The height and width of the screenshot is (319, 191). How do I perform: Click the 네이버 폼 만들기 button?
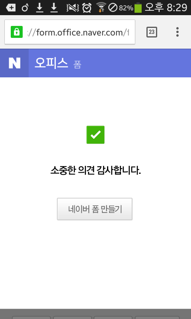95,209
